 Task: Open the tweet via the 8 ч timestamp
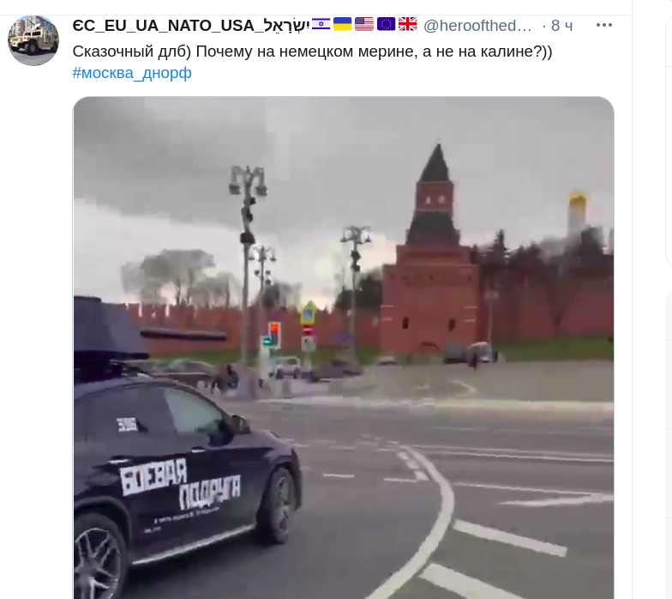[x=562, y=26]
